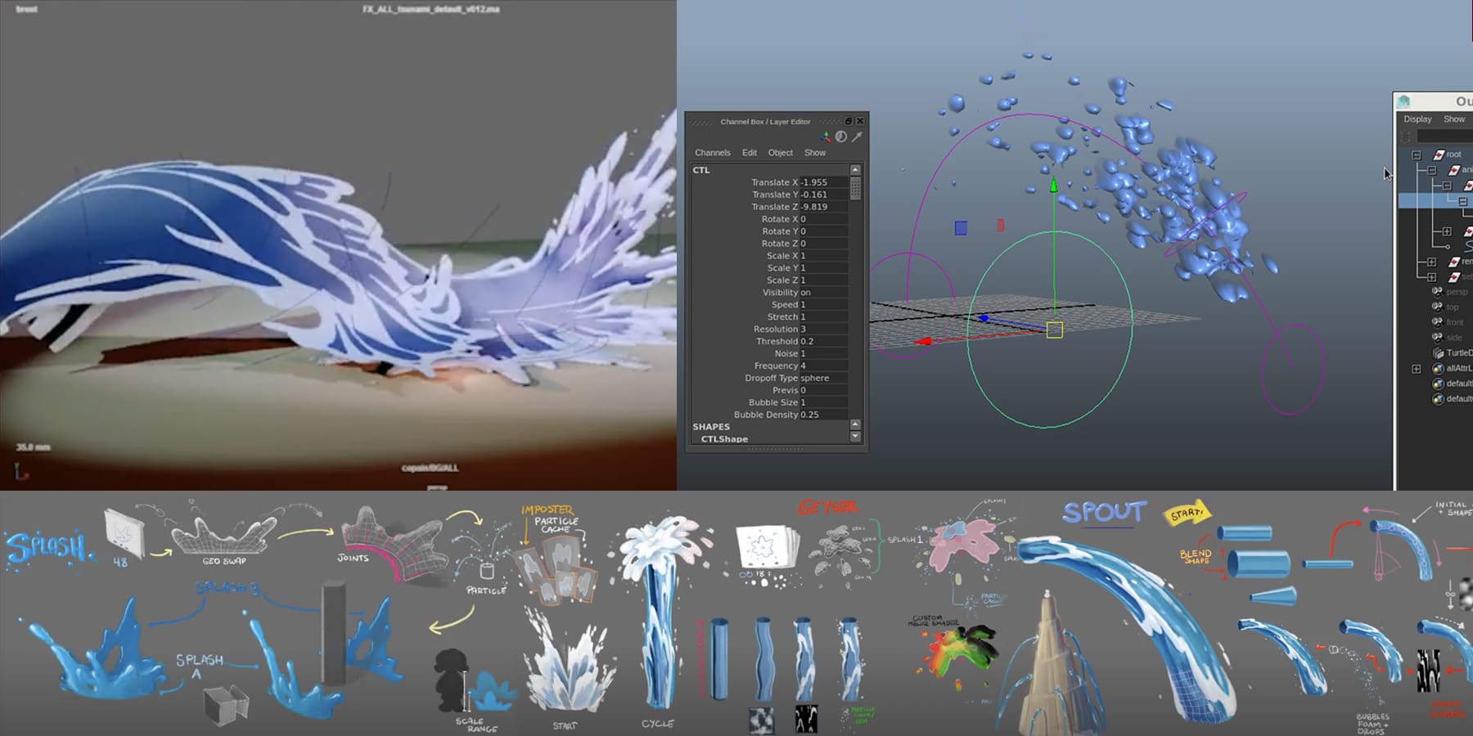Click the persp camera icon in the Outliner
Viewport: 1473px width, 736px height.
(1437, 292)
